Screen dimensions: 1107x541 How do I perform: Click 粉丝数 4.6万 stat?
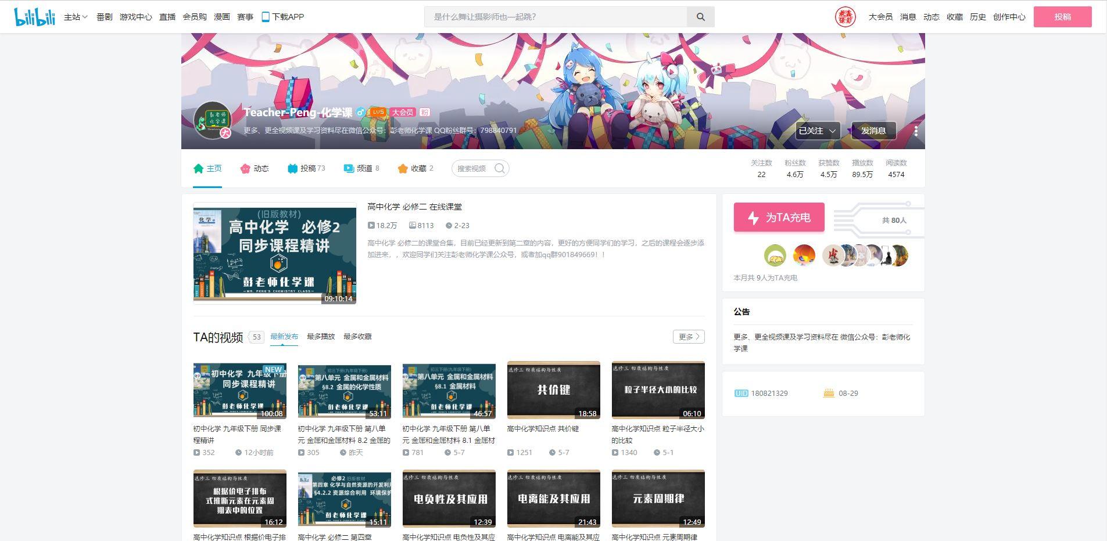click(795, 168)
